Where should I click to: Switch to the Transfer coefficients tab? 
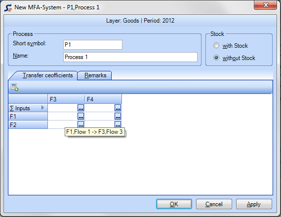47,75
